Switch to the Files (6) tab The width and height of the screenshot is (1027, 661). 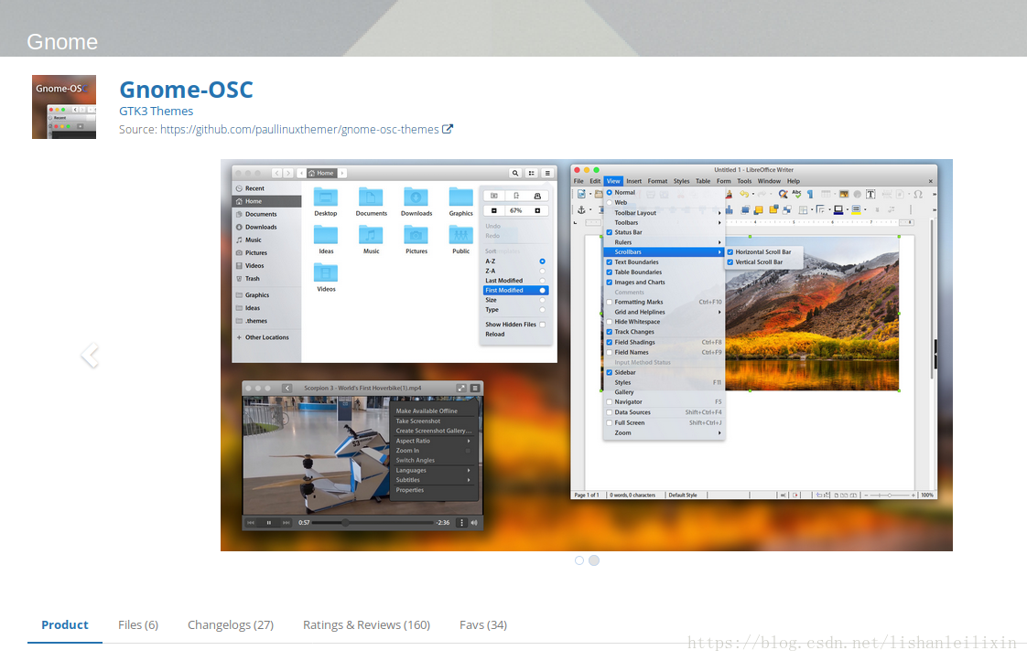[138, 625]
